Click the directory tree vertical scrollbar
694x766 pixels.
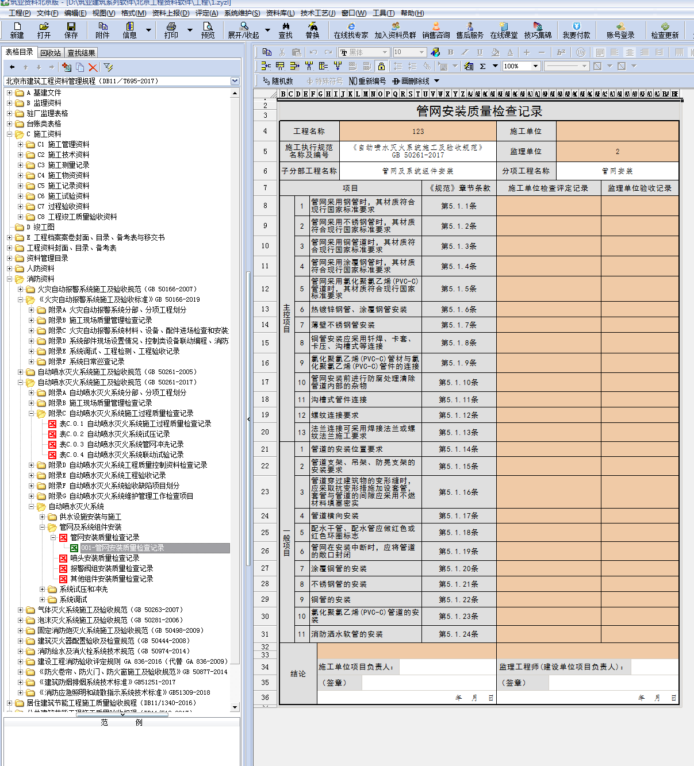[235, 399]
